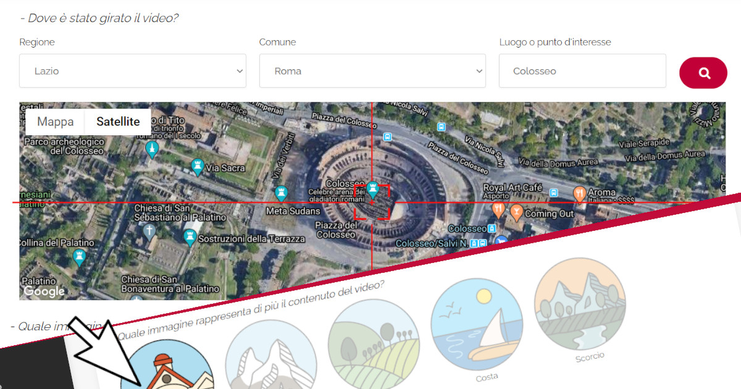This screenshot has height=389, width=741.
Task: Click the restaurant pin below Royal Art Café
Action: point(498,211)
